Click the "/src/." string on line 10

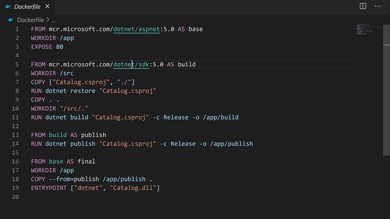74,108
